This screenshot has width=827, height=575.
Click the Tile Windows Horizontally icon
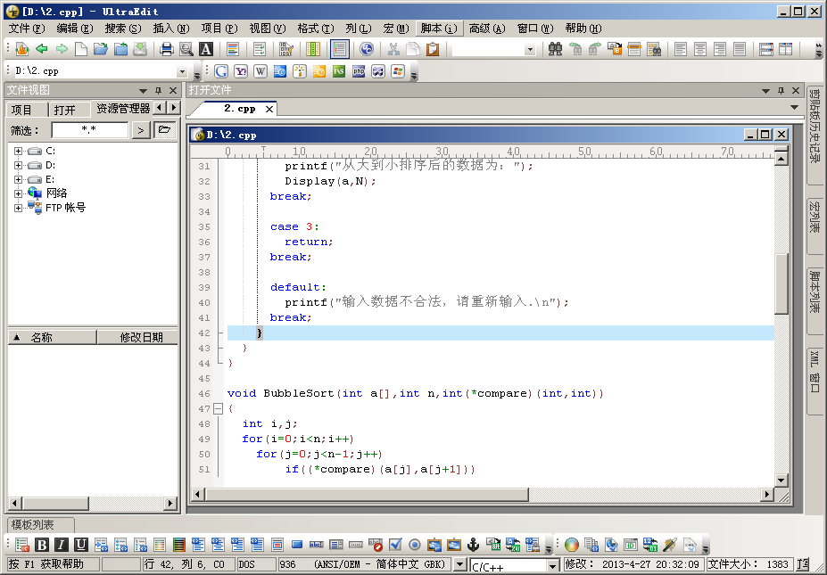765,49
